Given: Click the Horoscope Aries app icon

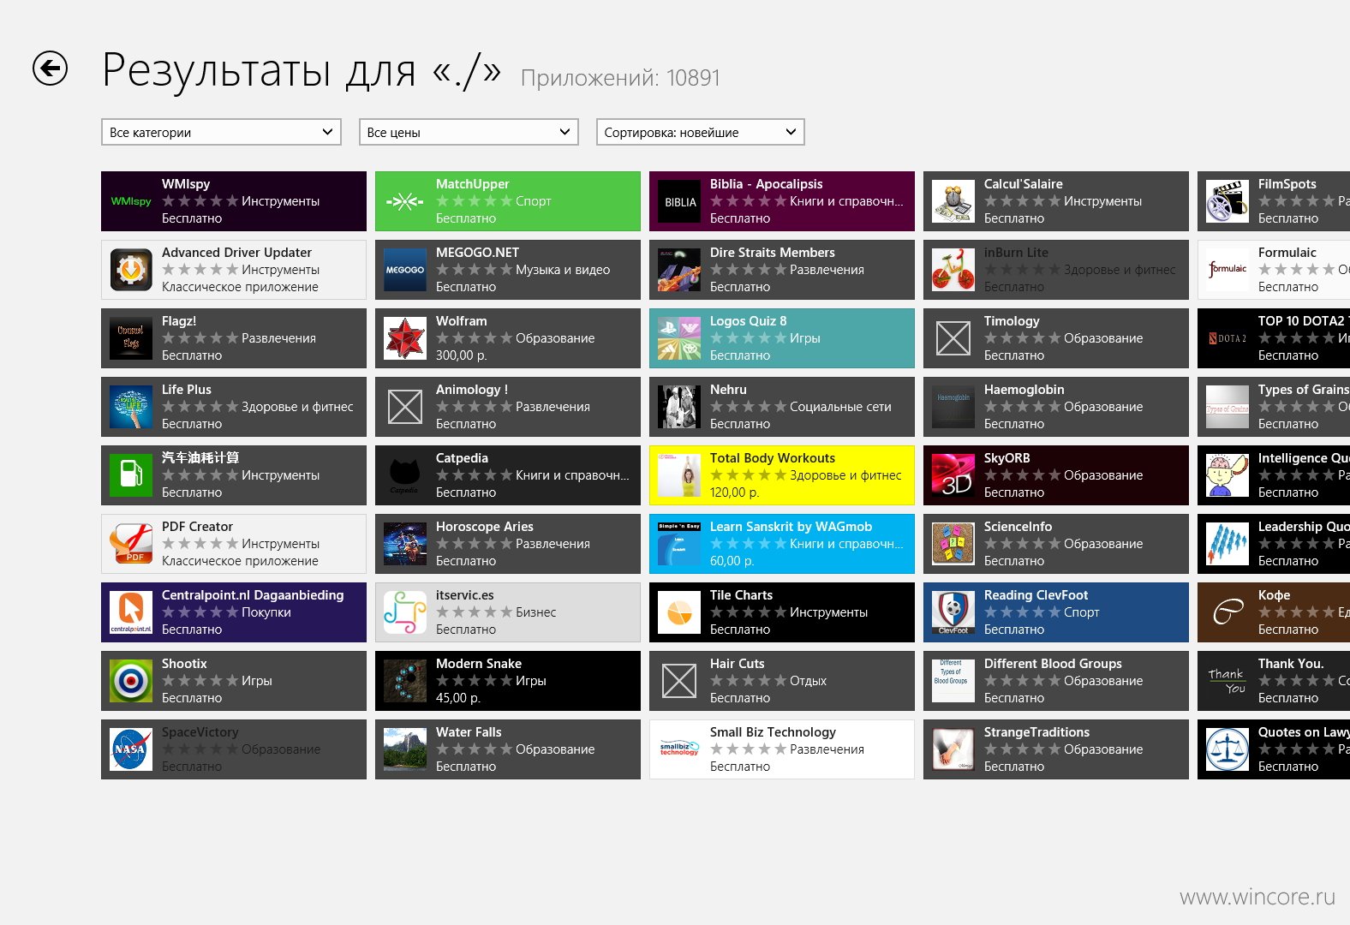Looking at the screenshot, I should point(405,544).
